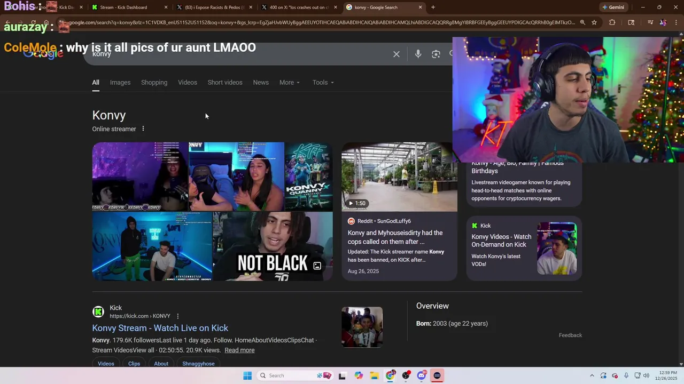The image size is (684, 384).
Task: Open Google Lens image search icon
Action: [x=436, y=54]
